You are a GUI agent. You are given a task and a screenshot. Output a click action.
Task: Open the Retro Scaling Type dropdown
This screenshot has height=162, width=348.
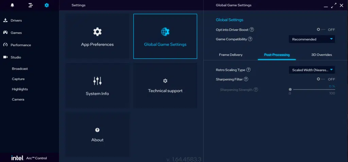click(312, 70)
